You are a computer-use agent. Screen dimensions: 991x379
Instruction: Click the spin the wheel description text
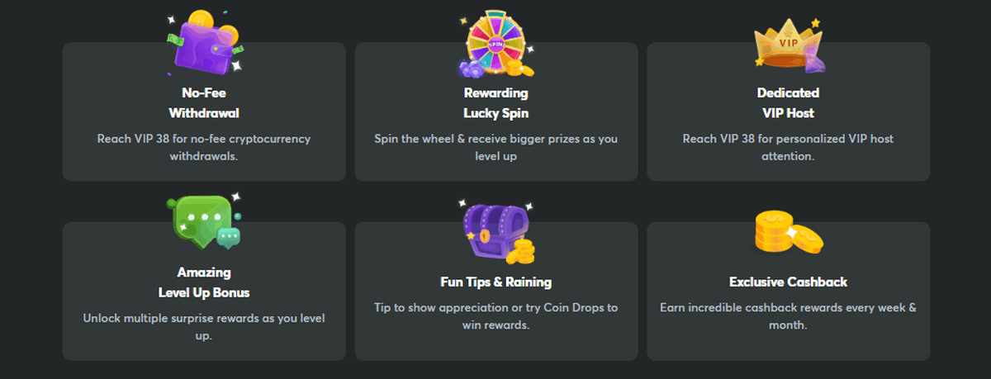coord(495,147)
